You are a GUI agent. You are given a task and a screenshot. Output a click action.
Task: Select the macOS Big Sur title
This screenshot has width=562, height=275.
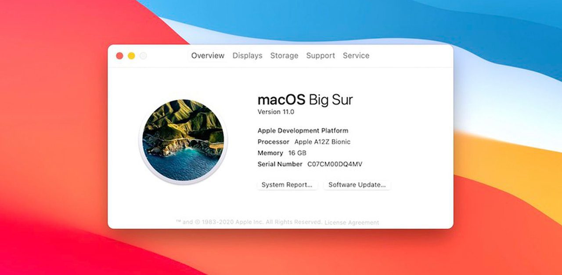tap(305, 99)
